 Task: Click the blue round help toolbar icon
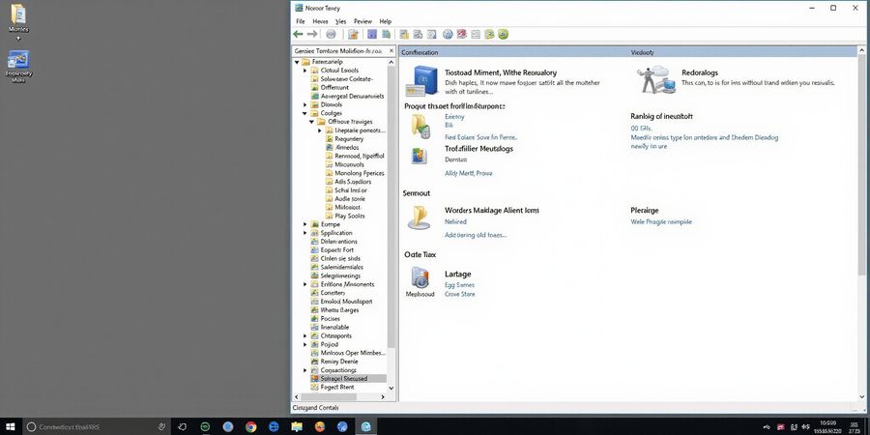click(x=448, y=35)
